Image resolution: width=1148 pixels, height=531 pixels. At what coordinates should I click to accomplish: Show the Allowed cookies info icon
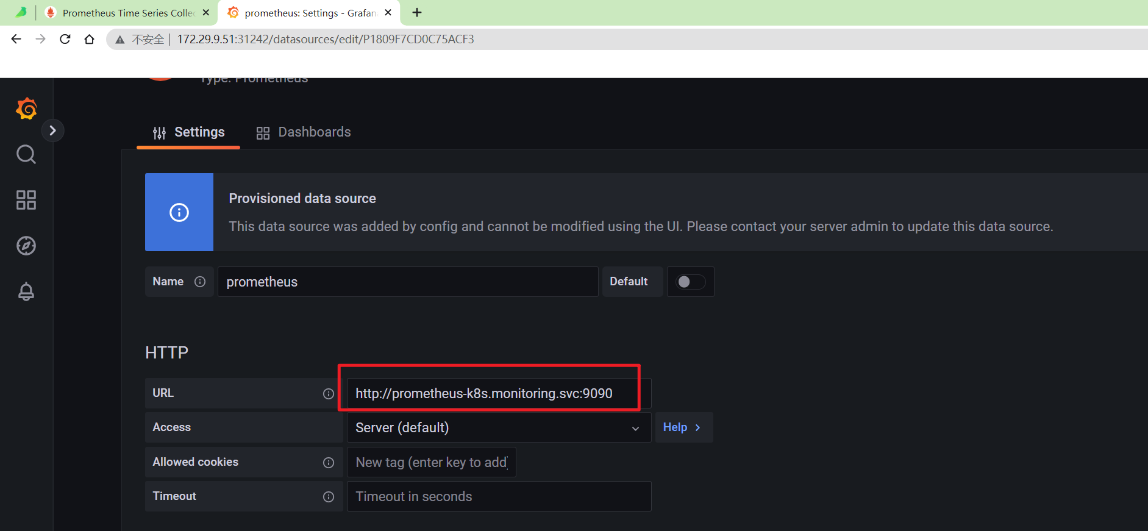click(329, 463)
